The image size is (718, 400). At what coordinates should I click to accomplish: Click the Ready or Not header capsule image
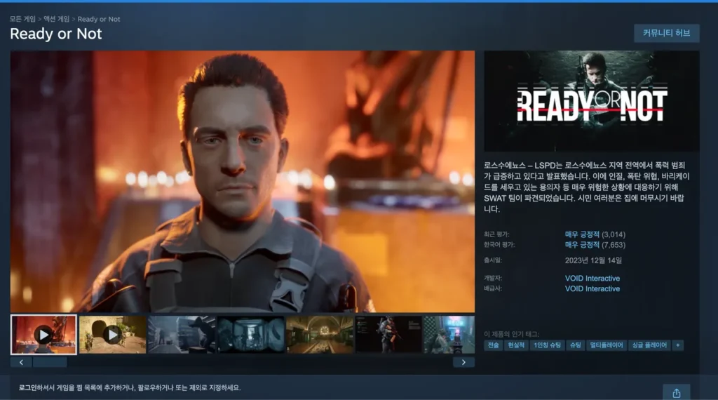click(592, 101)
